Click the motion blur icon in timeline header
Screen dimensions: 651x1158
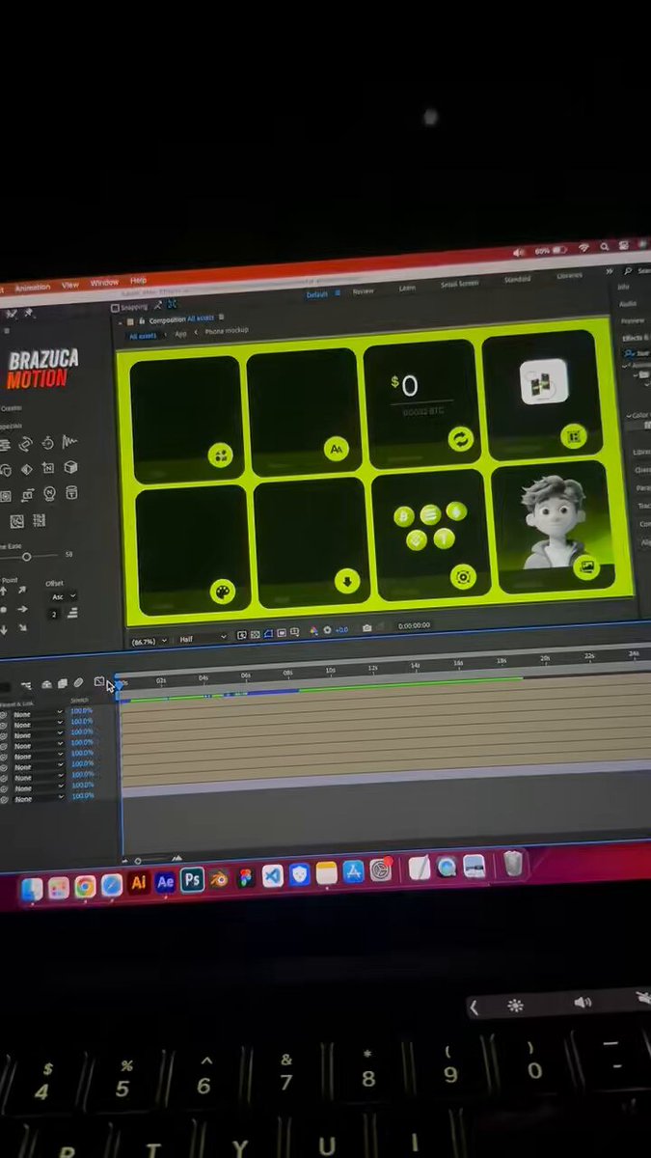79,683
